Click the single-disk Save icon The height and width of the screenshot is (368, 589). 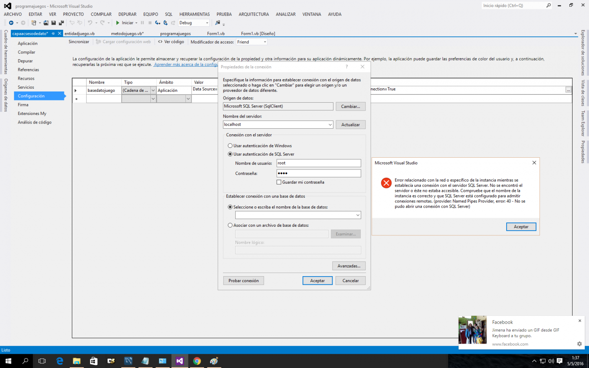coord(54,23)
